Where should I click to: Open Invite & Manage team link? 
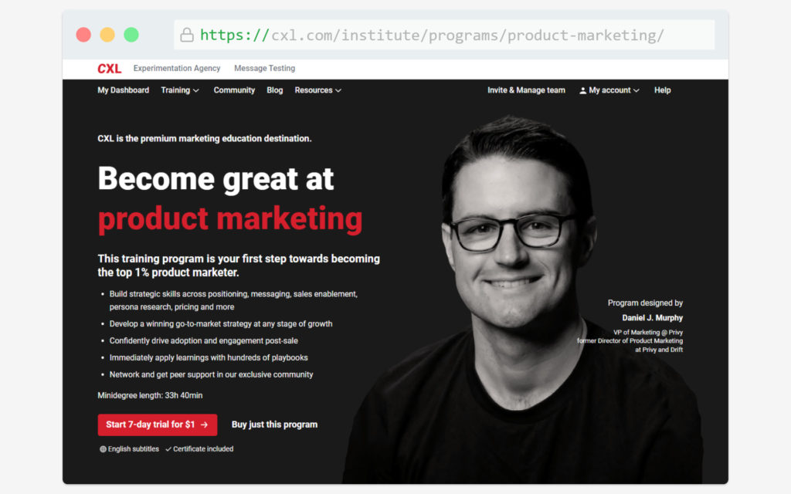tap(526, 90)
